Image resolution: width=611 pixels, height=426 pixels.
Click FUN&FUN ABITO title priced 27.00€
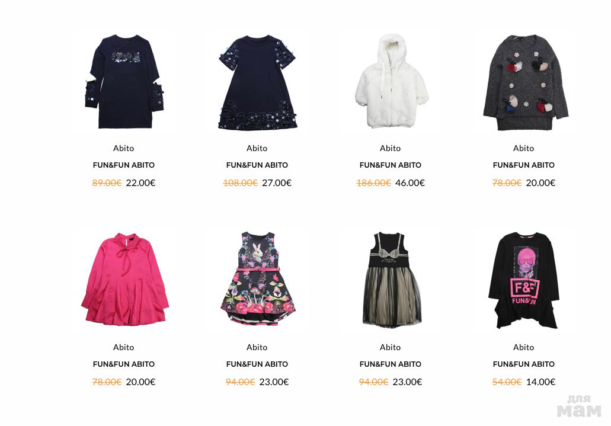click(x=257, y=165)
